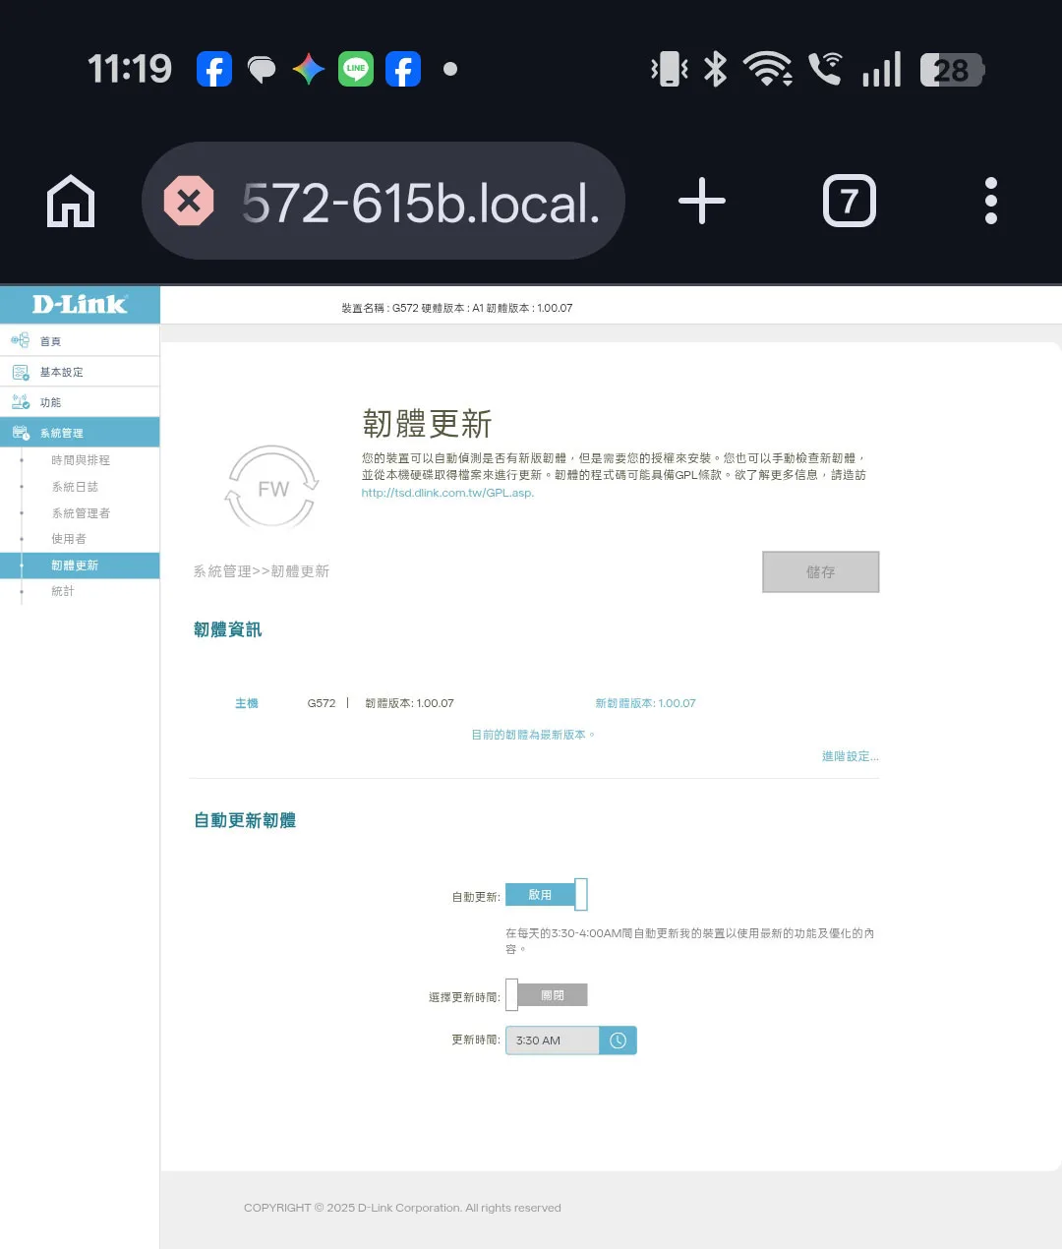
Task: Collapse the 系統管理 sidebar section
Action: (x=80, y=433)
